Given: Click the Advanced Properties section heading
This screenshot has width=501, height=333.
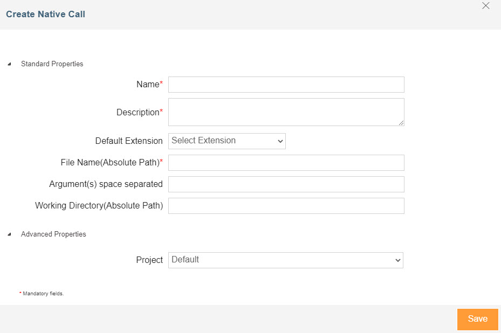Looking at the screenshot, I should 53,234.
